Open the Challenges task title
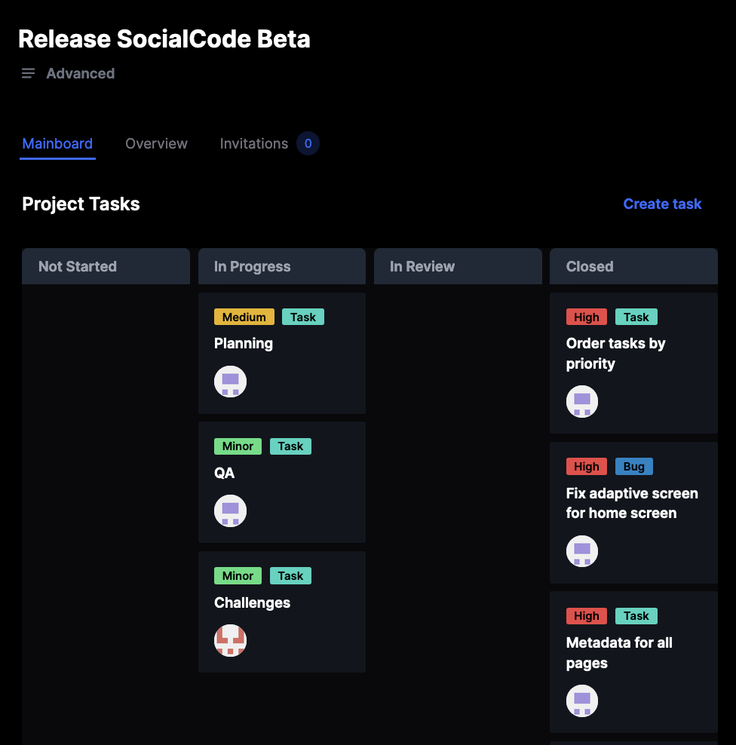The height and width of the screenshot is (745, 736). pyautogui.click(x=252, y=603)
